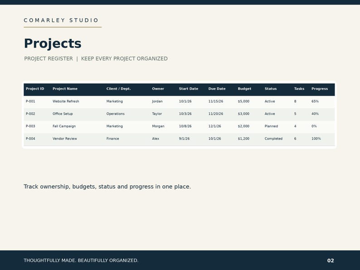Select start date 10/1/26
This screenshot has width=360, height=270.
point(185,101)
